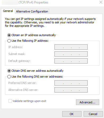Viewport: 104px width, 118px height.
Task: Open the Advanced settings dialog
Action: 88,102
